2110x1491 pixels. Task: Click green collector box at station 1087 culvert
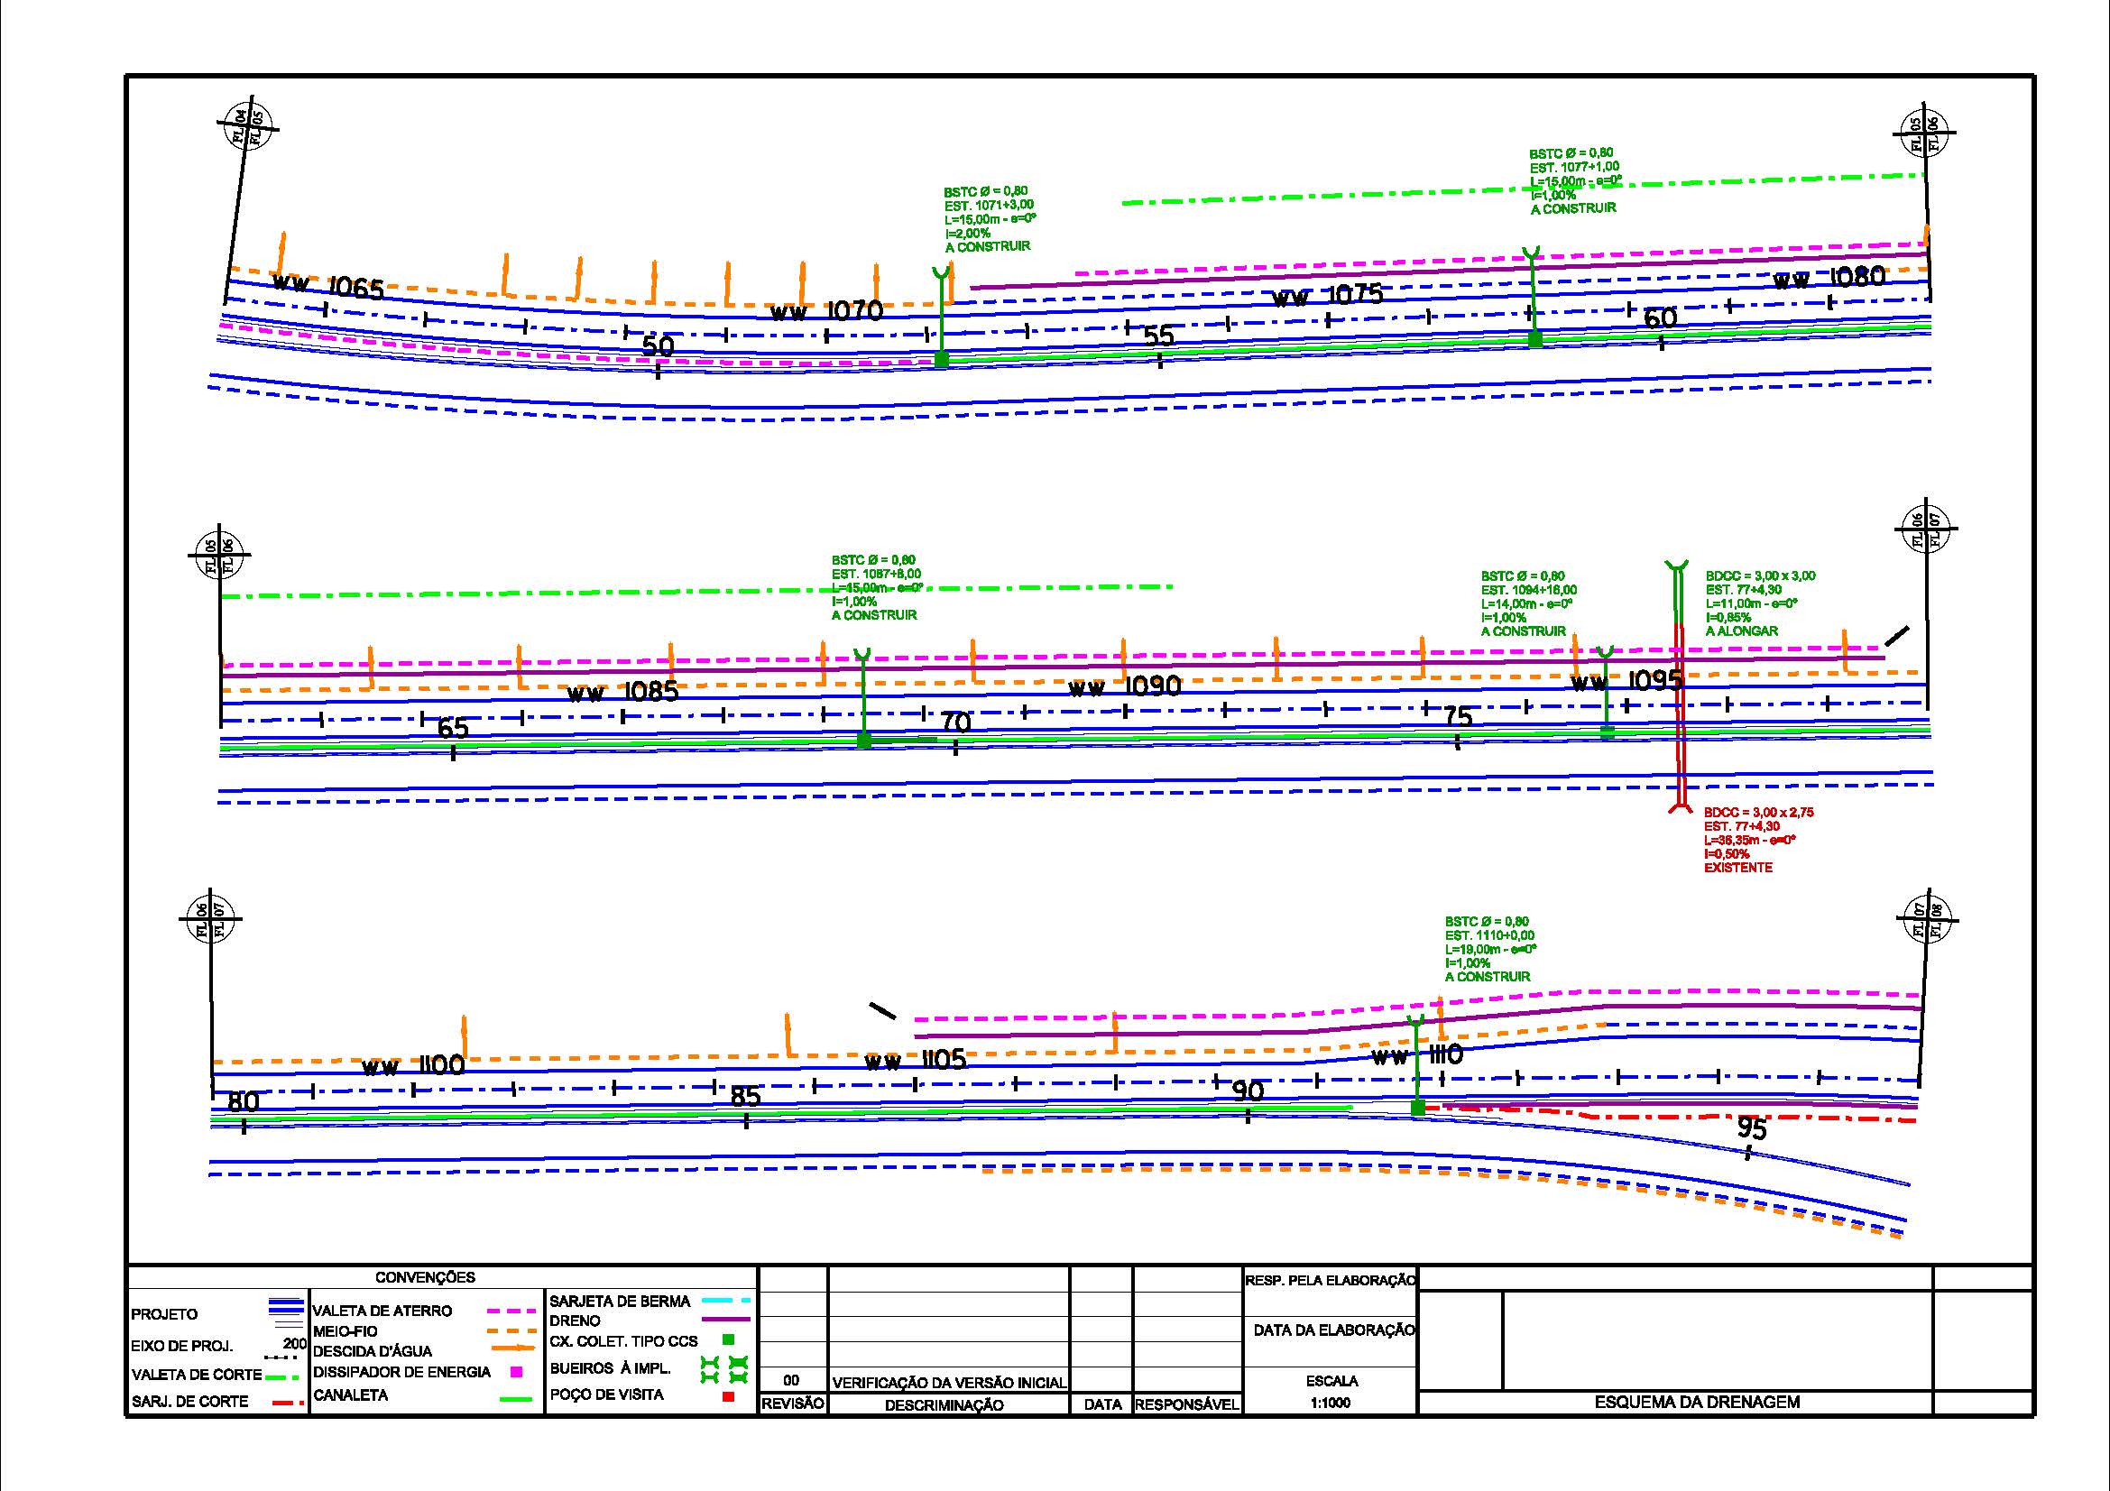pos(864,741)
